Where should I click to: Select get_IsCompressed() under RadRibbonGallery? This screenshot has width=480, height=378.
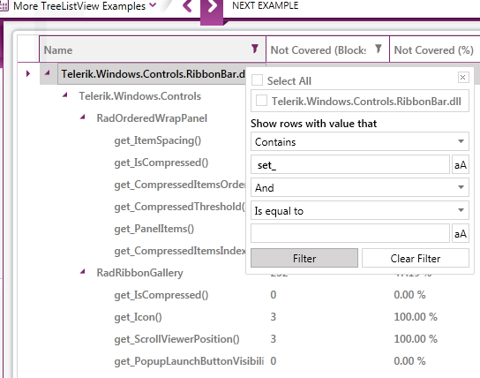pos(161,295)
